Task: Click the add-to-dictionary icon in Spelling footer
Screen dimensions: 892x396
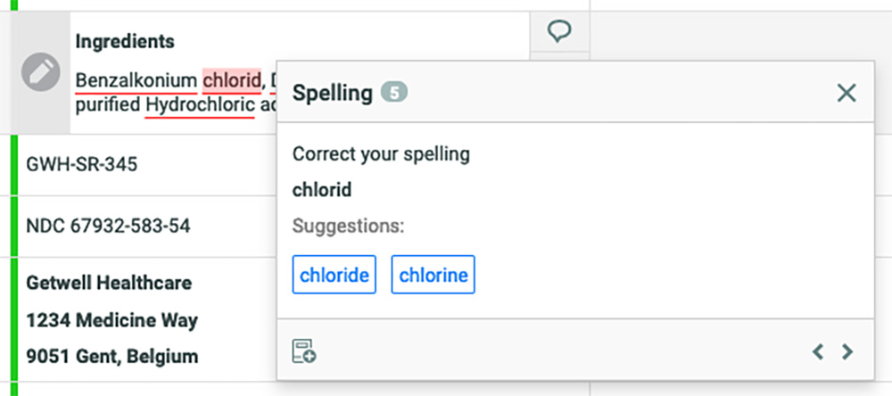Action: (x=304, y=351)
